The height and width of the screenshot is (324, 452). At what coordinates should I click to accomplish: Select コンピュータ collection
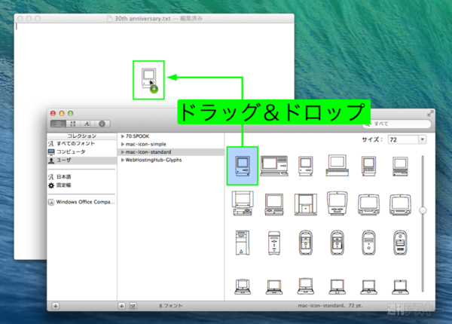(x=82, y=151)
